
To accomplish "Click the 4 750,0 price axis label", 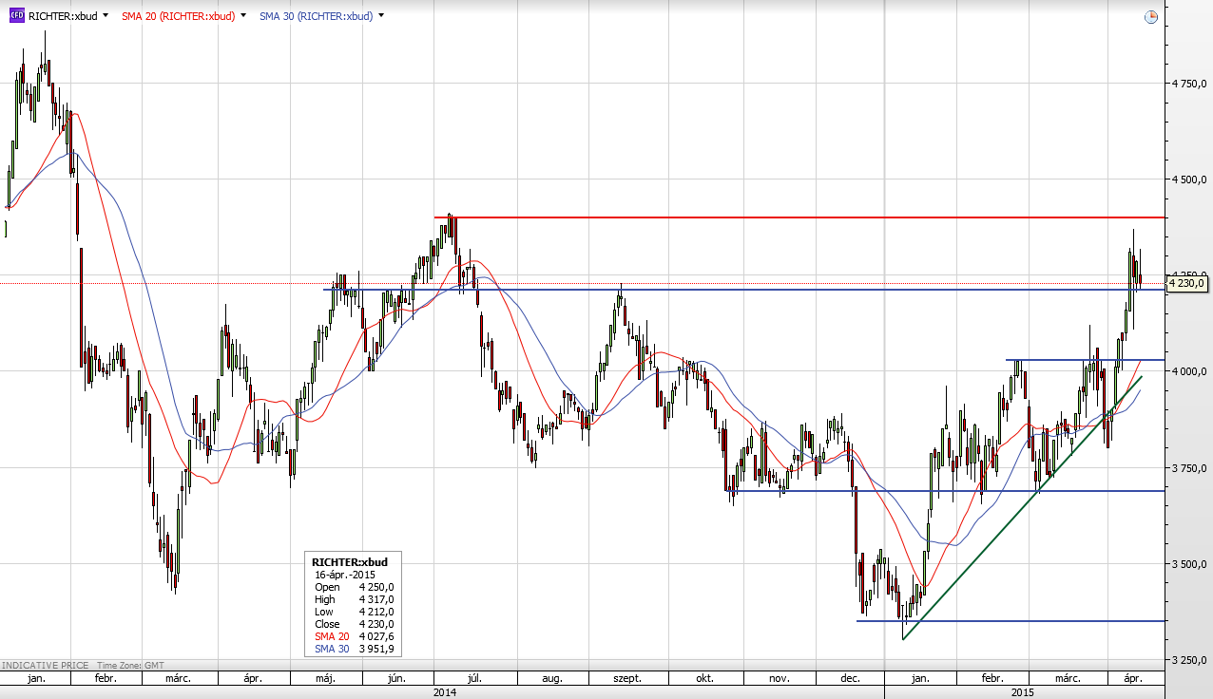I will [1188, 84].
